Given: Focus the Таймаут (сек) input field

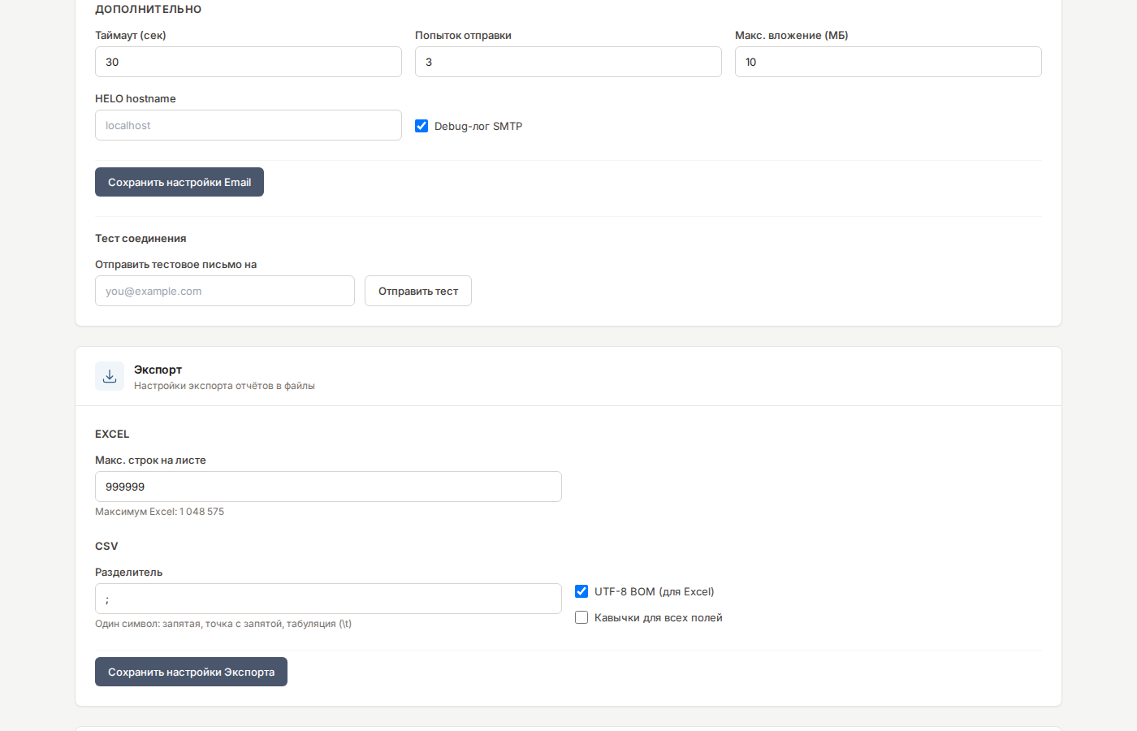Looking at the screenshot, I should coord(249,62).
